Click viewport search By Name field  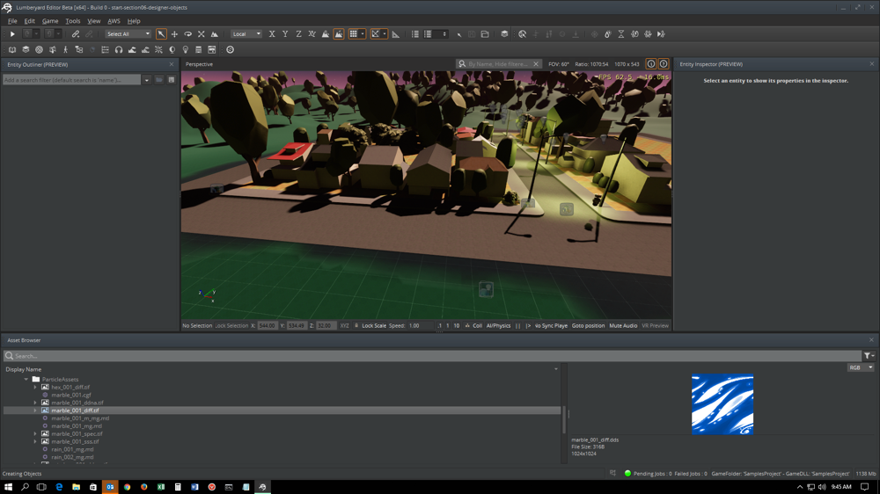(x=498, y=64)
